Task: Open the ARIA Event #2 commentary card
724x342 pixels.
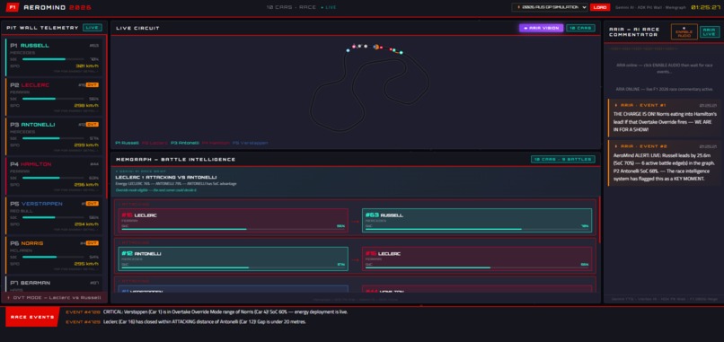Action: (663, 163)
